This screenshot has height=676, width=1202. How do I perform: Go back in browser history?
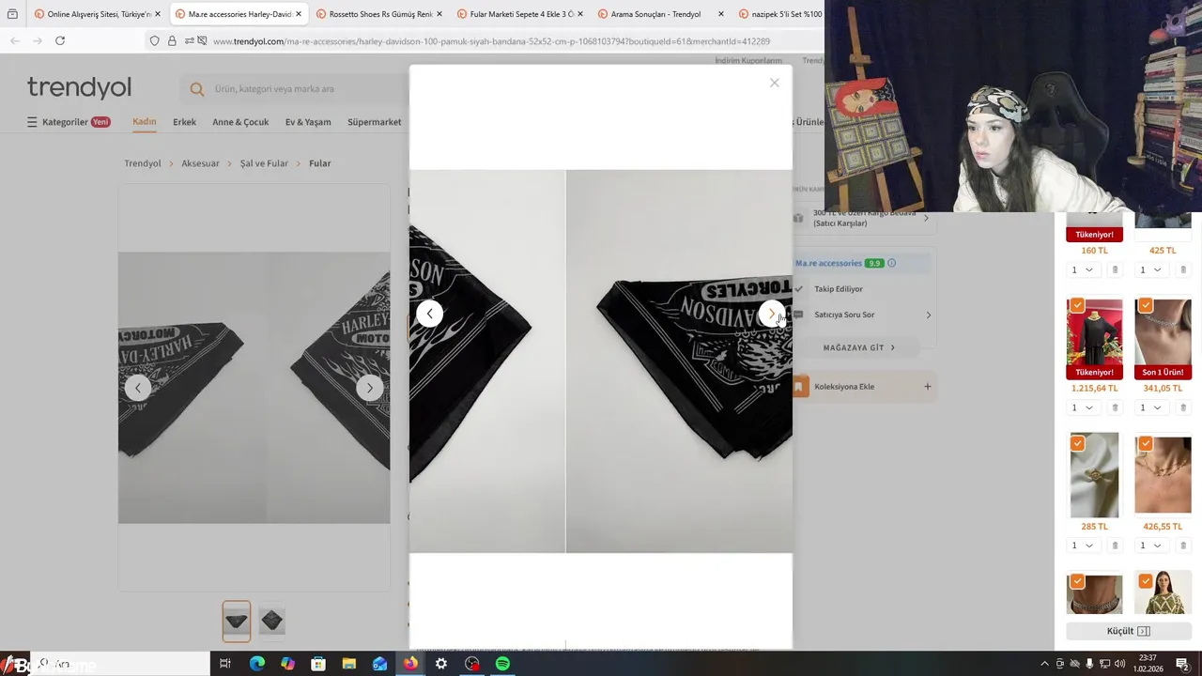tap(15, 40)
